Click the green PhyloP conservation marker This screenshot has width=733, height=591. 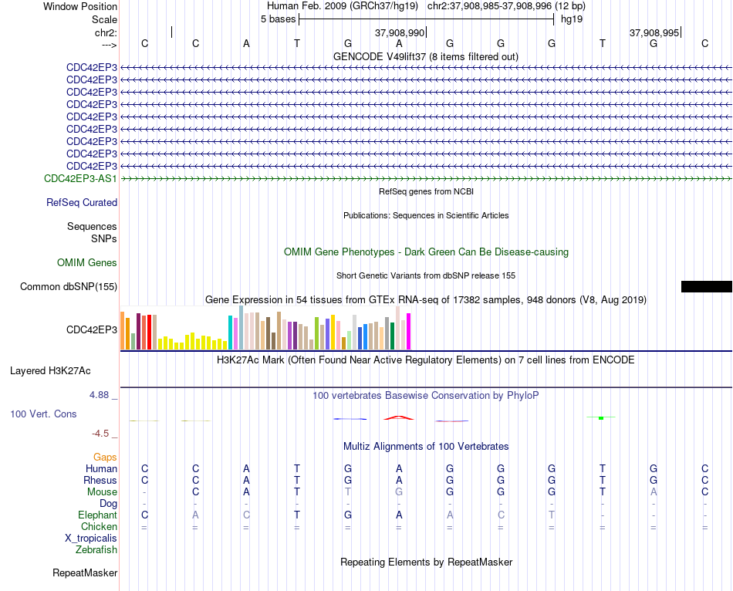pyautogui.click(x=601, y=417)
